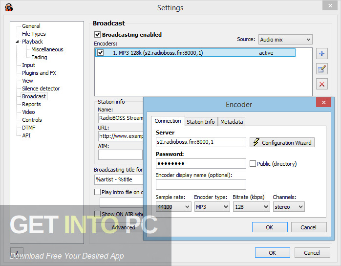Click the AIM input field
Image resolution: width=341 pixels, height=266 pixels.
(120, 155)
